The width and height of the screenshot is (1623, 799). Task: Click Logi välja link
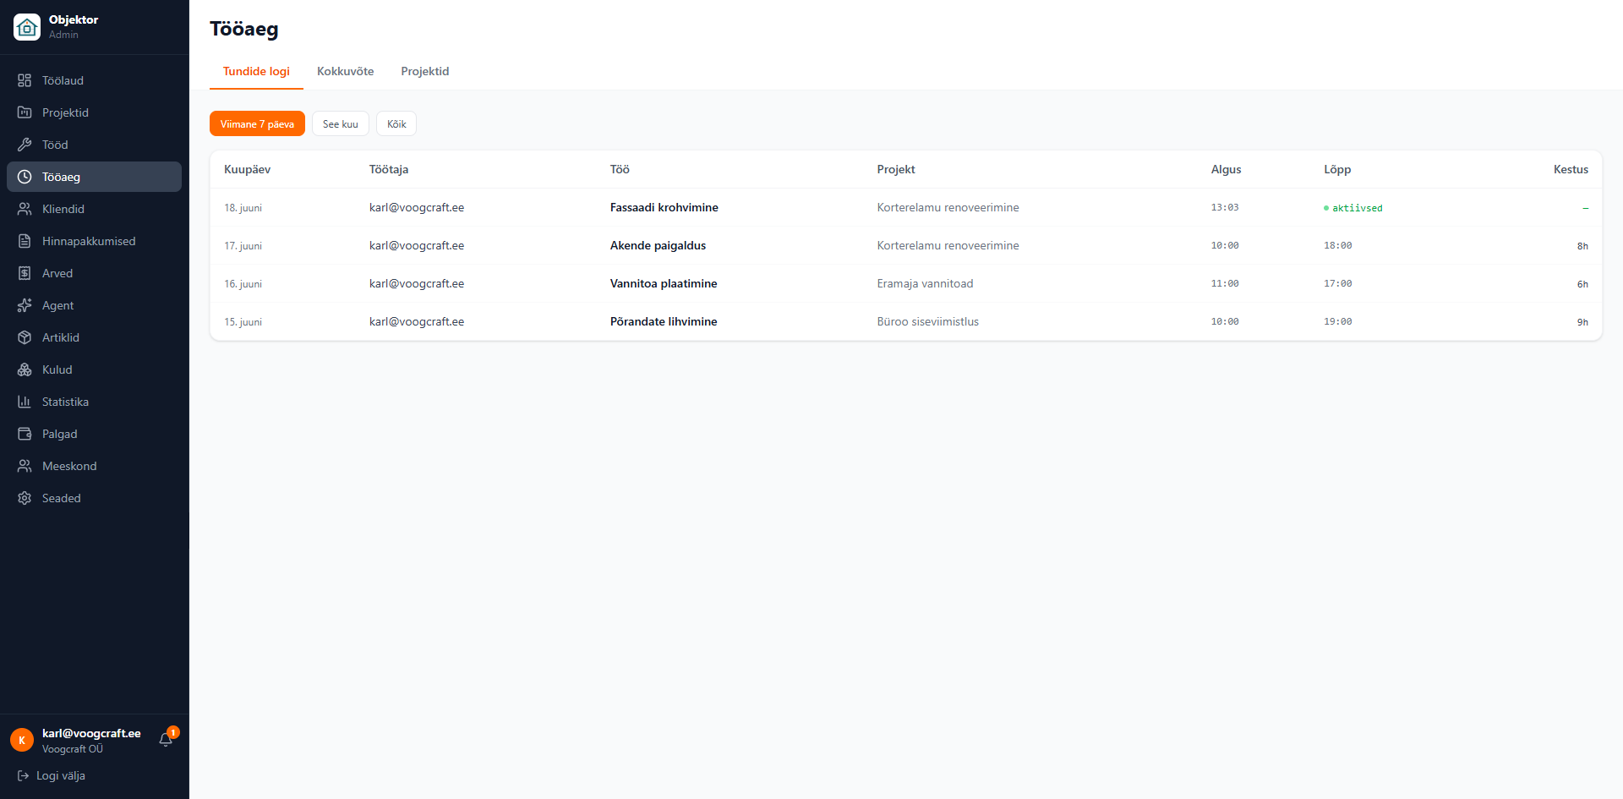(52, 775)
